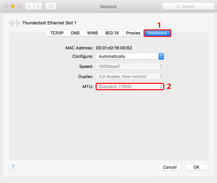217x183 pixels.
Task: Confirm settings with the OK button
Action: click(196, 167)
